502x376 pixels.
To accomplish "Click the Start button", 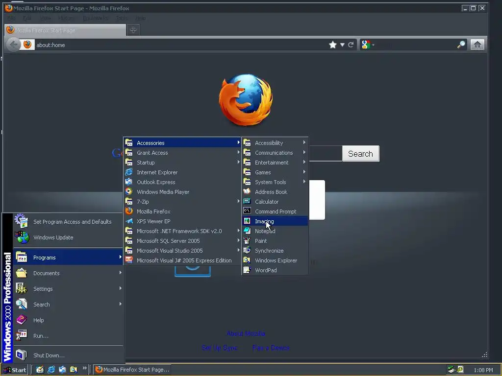I will pyautogui.click(x=15, y=370).
